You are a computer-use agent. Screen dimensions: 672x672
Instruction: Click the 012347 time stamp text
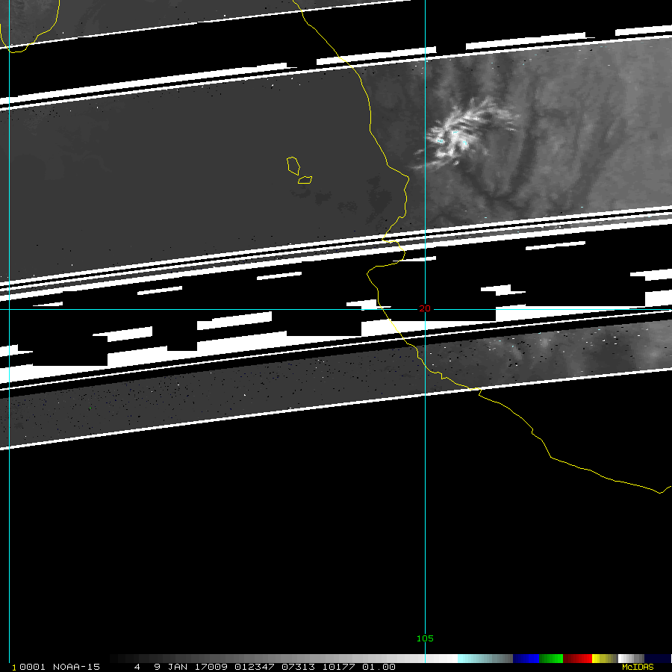pos(255,667)
